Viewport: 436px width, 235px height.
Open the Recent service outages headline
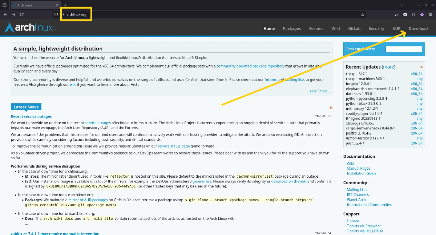pyautogui.click(x=31, y=116)
